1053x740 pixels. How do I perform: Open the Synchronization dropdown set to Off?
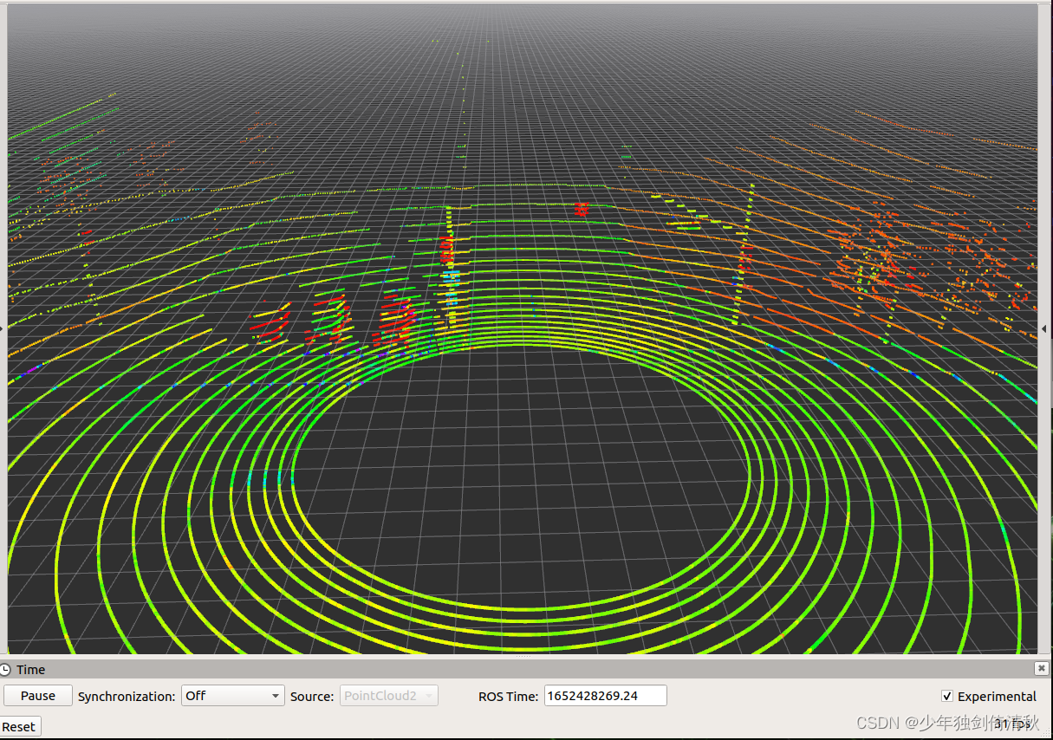click(233, 696)
